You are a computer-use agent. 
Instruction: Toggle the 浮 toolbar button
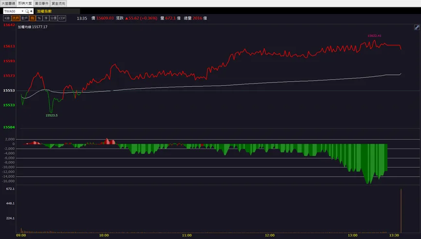coord(46,18)
